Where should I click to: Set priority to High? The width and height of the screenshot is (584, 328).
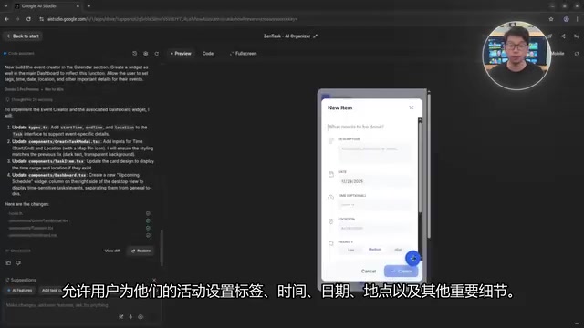(x=398, y=250)
